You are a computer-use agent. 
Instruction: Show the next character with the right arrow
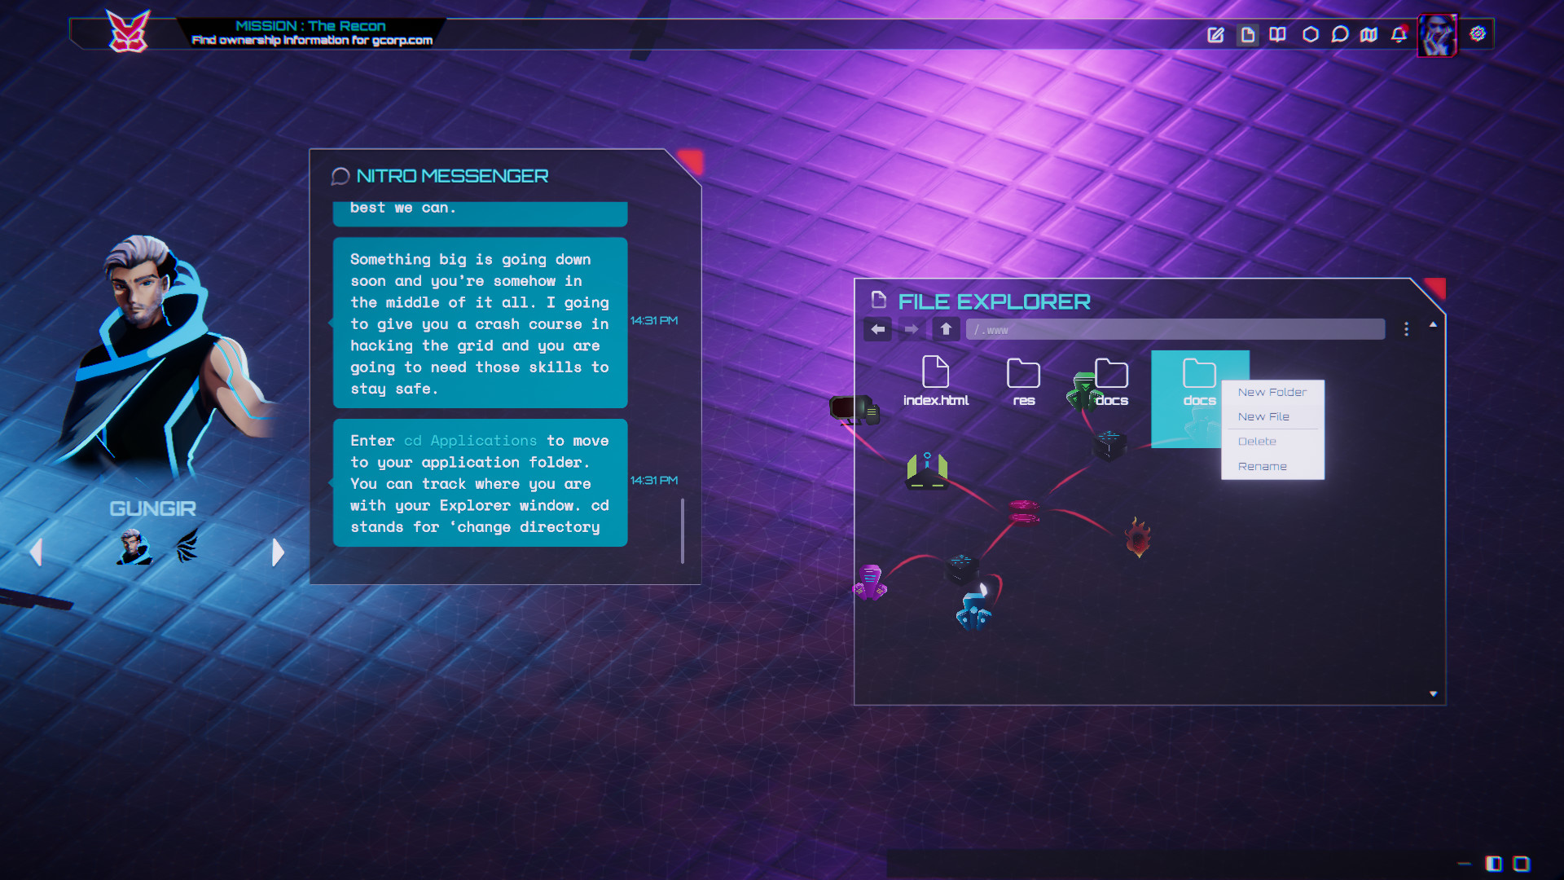point(276,552)
